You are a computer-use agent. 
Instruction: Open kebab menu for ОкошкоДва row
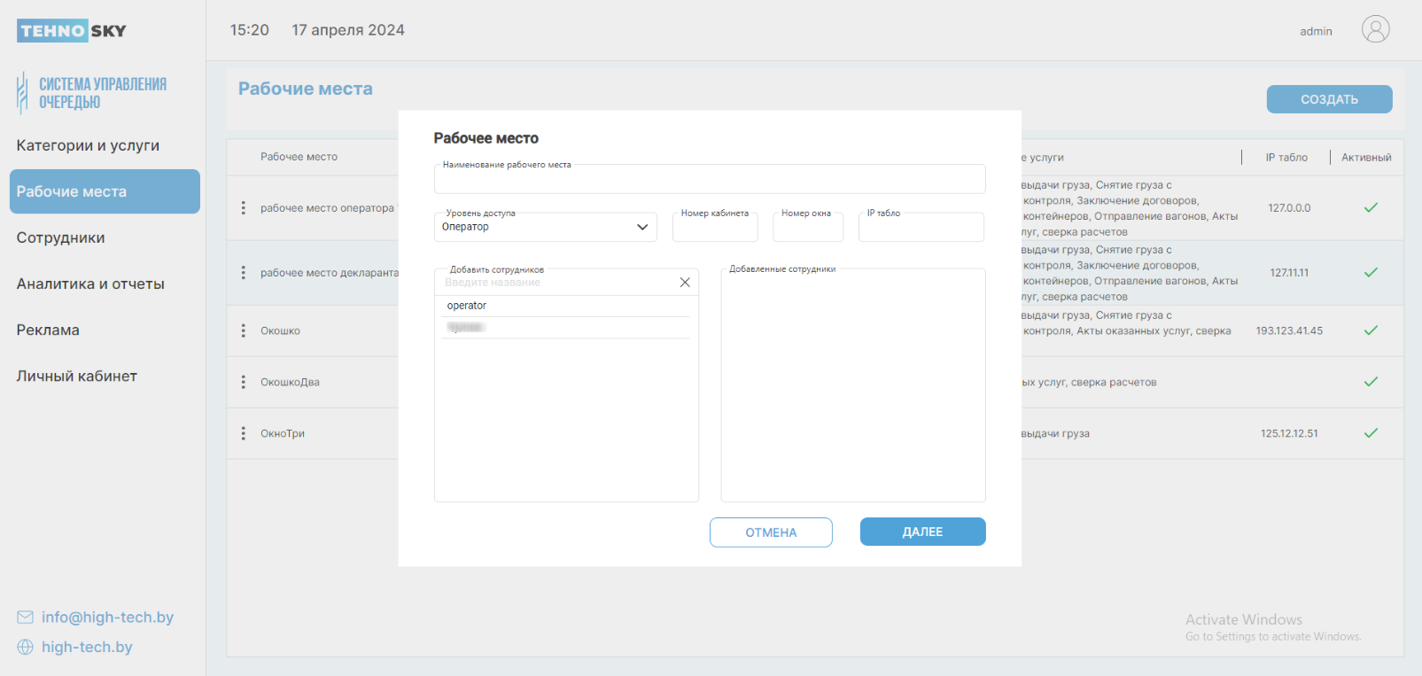(244, 382)
